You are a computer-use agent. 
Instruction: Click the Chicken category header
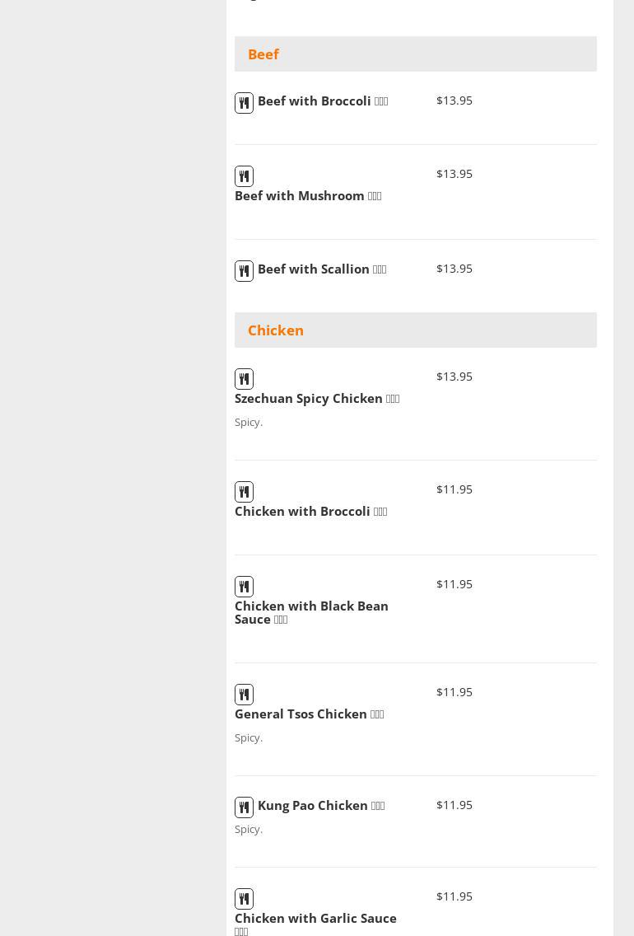point(276,330)
